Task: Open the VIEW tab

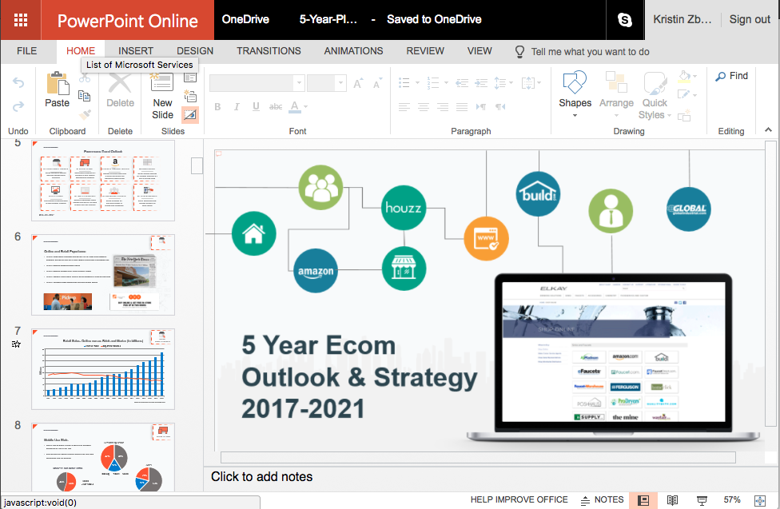Action: [x=480, y=51]
